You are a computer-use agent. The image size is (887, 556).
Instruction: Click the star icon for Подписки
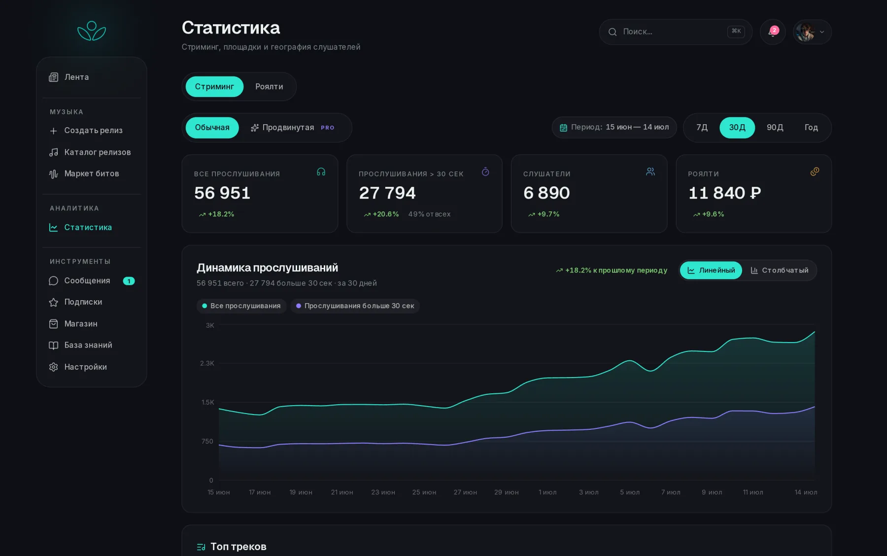click(x=54, y=302)
